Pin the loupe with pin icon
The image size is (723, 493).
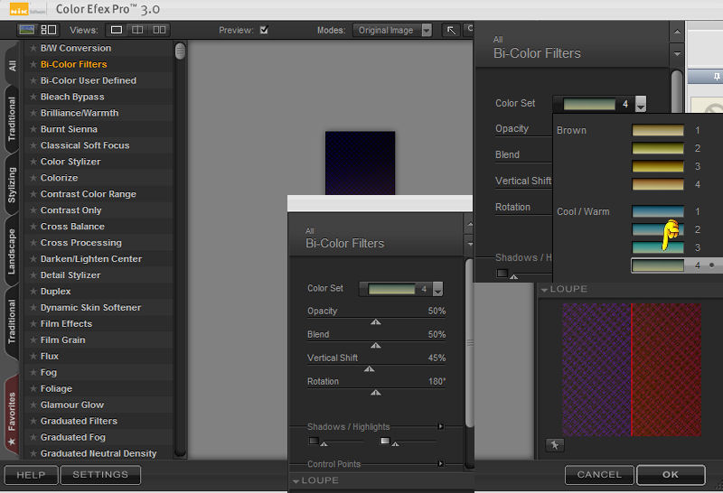tap(554, 444)
